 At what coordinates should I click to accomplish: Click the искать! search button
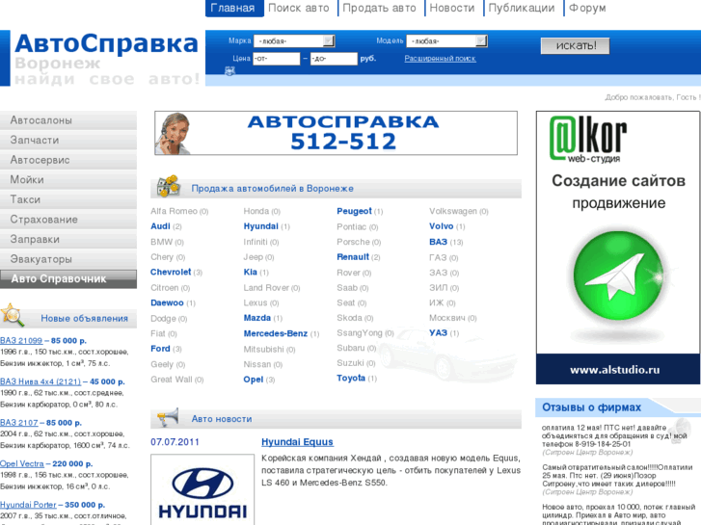click(x=575, y=45)
